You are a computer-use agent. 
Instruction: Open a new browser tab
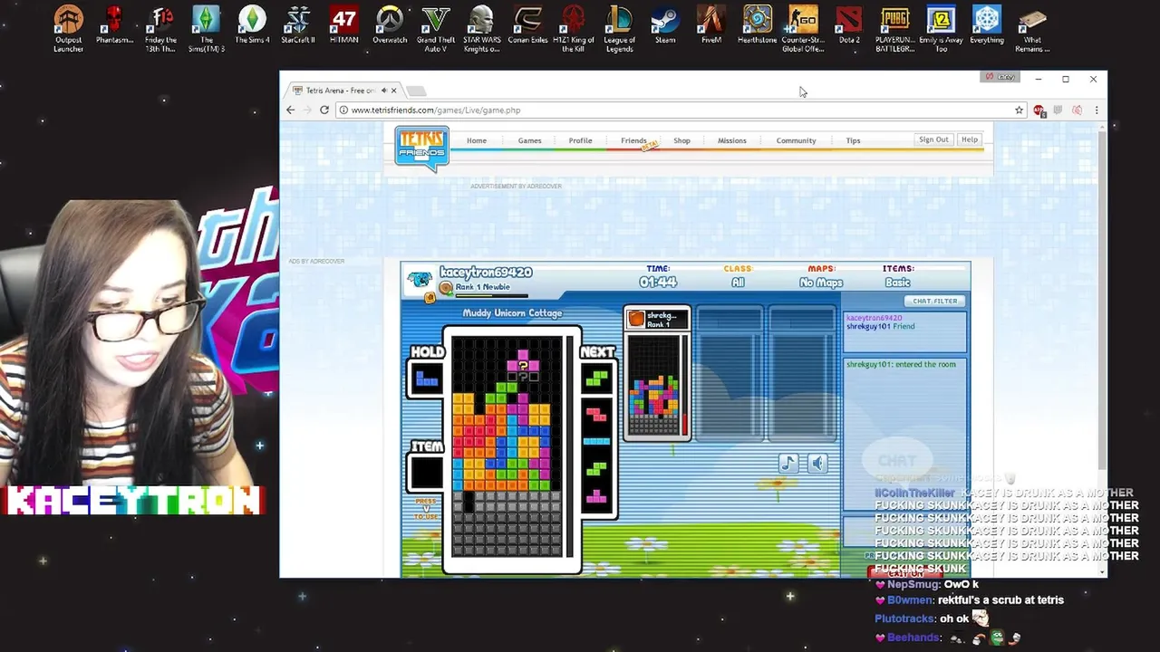(x=416, y=91)
